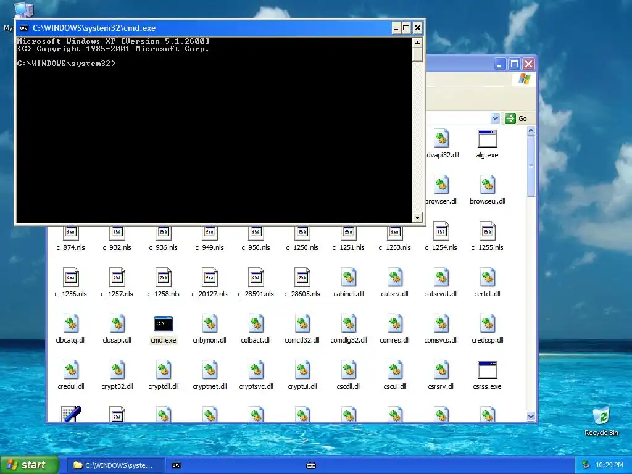This screenshot has height=474, width=632.
Task: Click the file name comsvcs.dll
Action: (441, 340)
